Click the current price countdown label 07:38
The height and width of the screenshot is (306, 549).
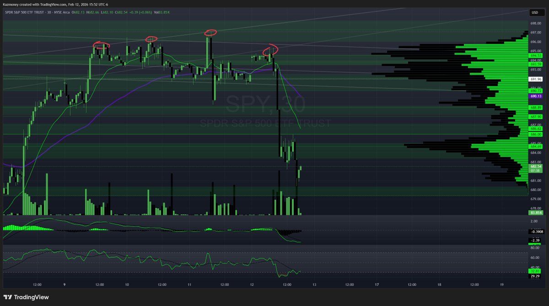click(536, 170)
